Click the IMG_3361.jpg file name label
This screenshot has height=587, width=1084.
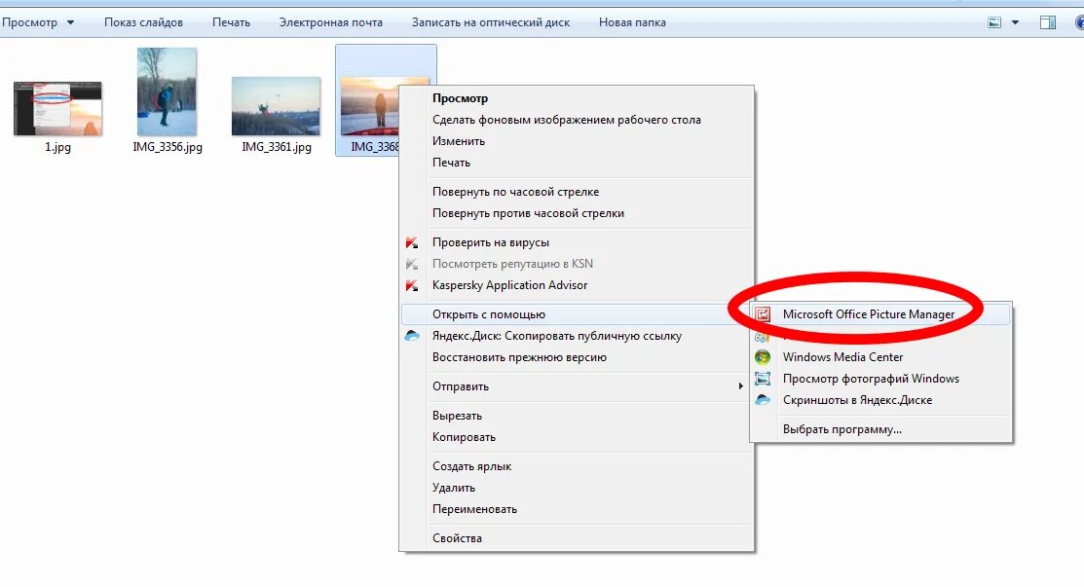coord(277,147)
